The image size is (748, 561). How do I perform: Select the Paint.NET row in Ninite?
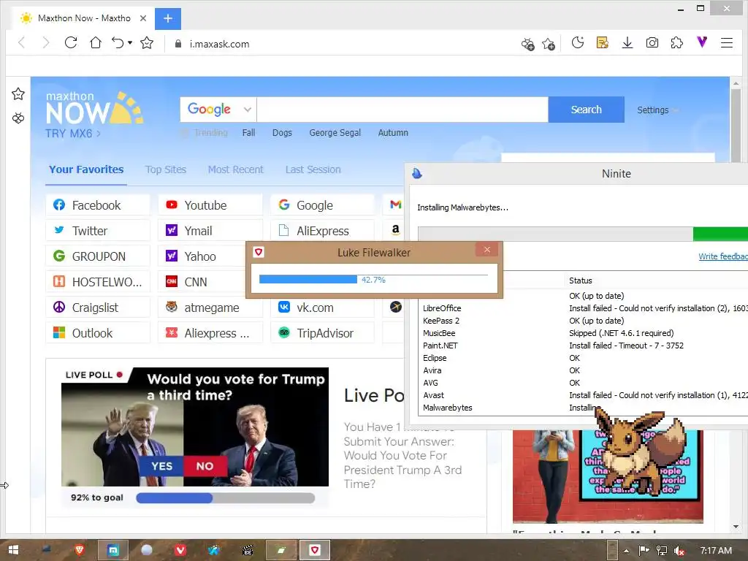pos(584,346)
